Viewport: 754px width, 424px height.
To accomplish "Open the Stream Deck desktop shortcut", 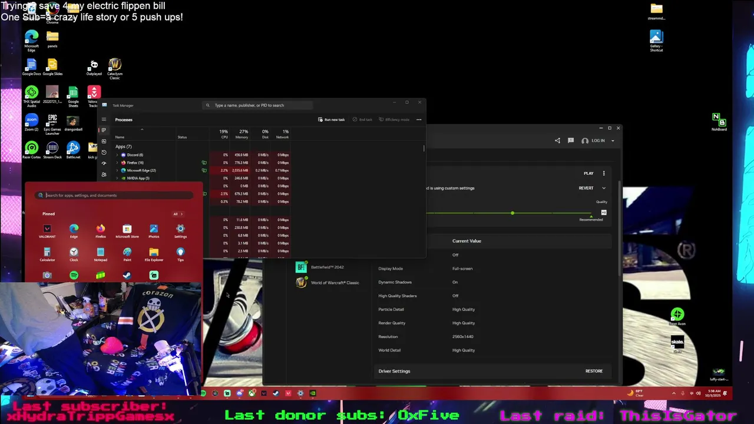I will click(52, 150).
